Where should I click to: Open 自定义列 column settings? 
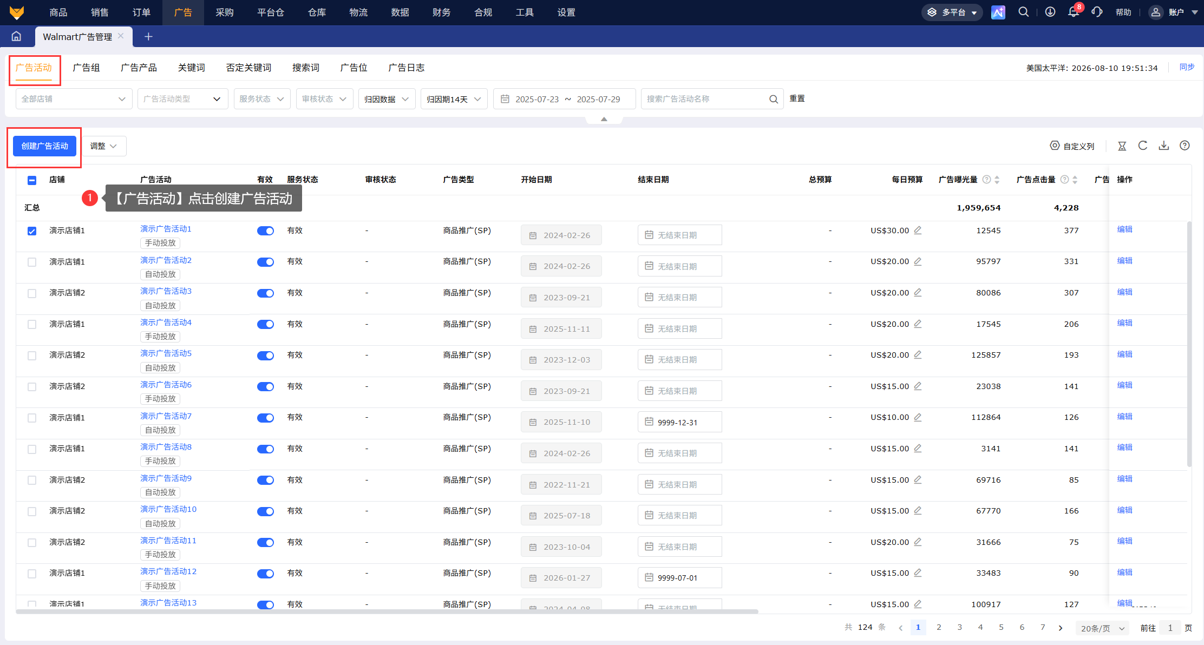pyautogui.click(x=1072, y=146)
